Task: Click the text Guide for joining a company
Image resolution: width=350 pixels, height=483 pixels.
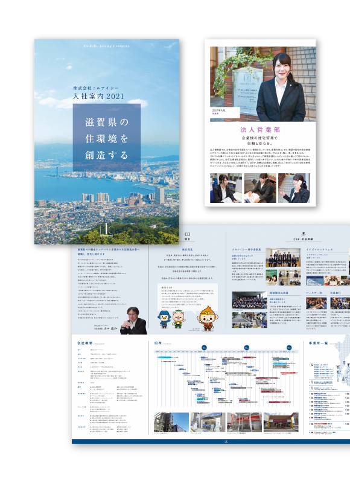Action: [106, 46]
